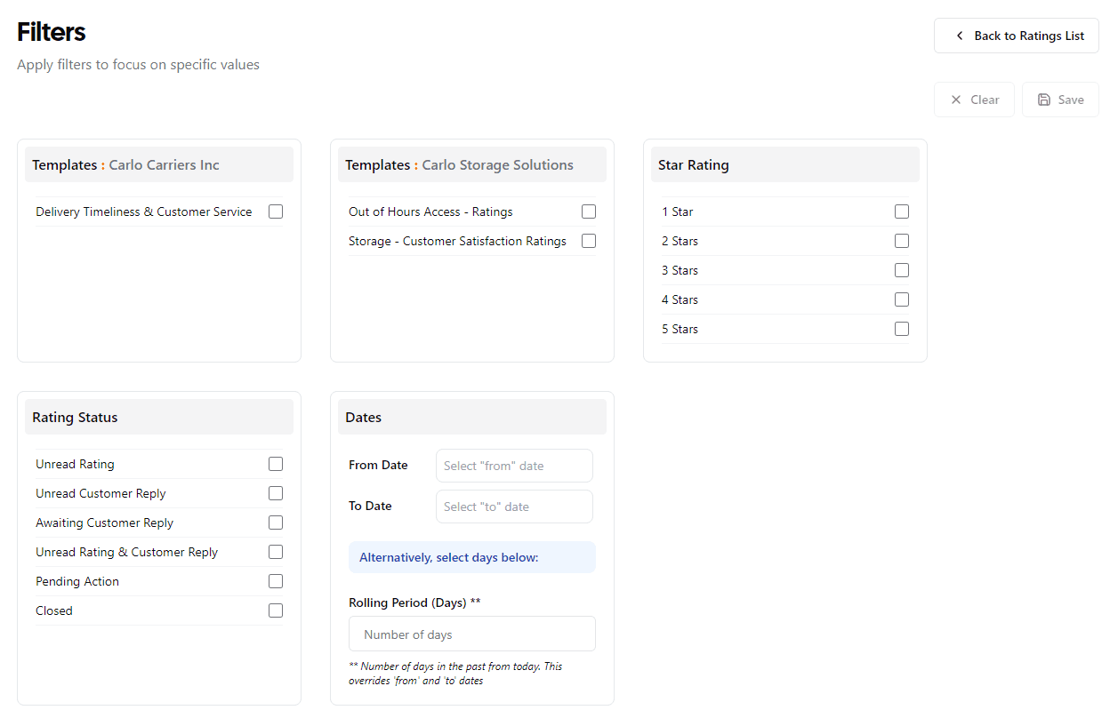Enable the 3 Stars filter
Viewport: 1118px width, 726px height.
click(902, 270)
